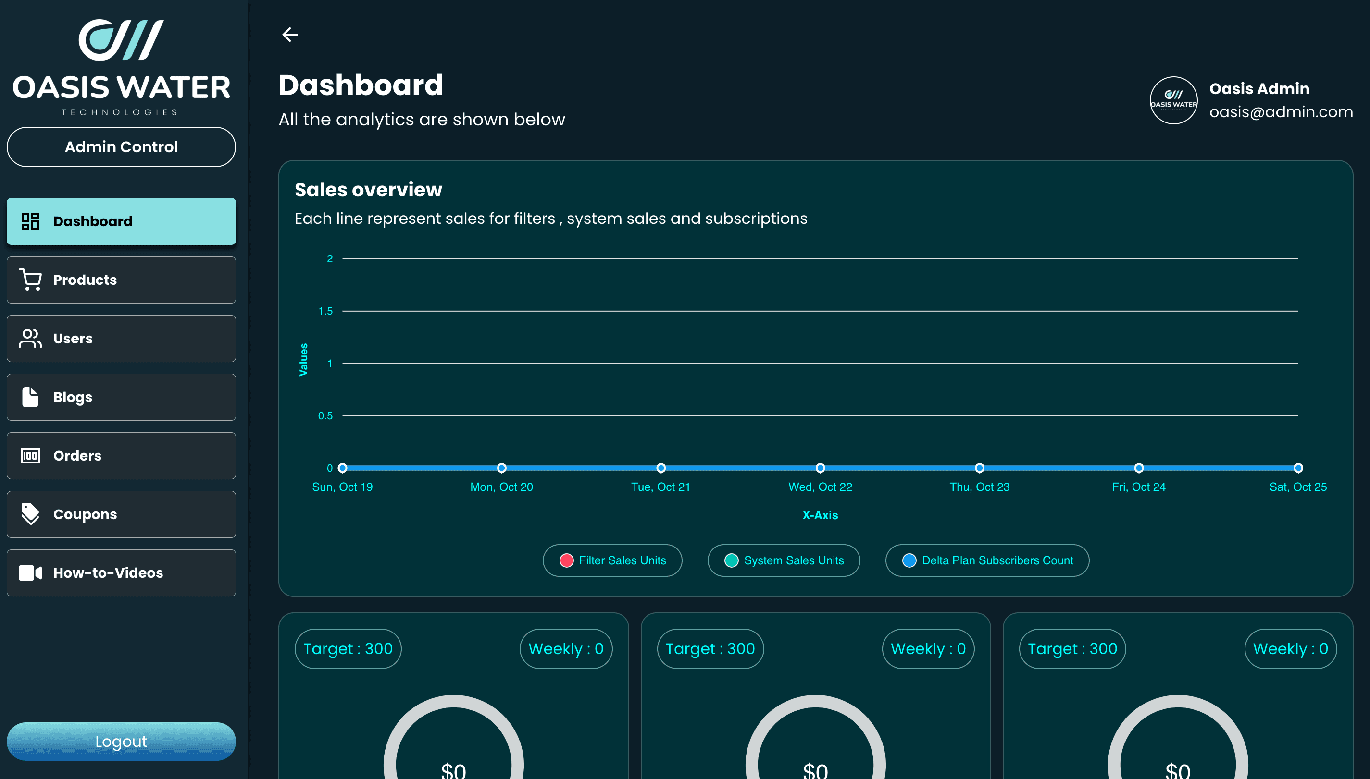Image resolution: width=1370 pixels, height=779 pixels.
Task: Click the data point on Wed, Oct 22
Action: [820, 468]
